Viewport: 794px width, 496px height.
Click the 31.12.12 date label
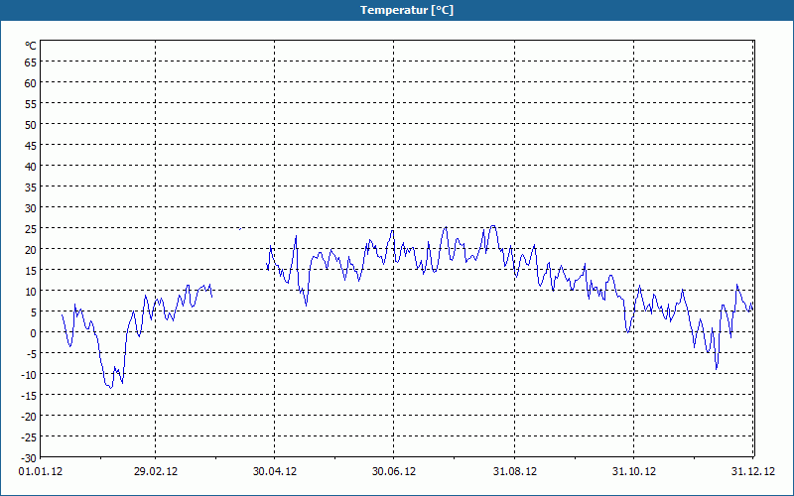(x=752, y=472)
